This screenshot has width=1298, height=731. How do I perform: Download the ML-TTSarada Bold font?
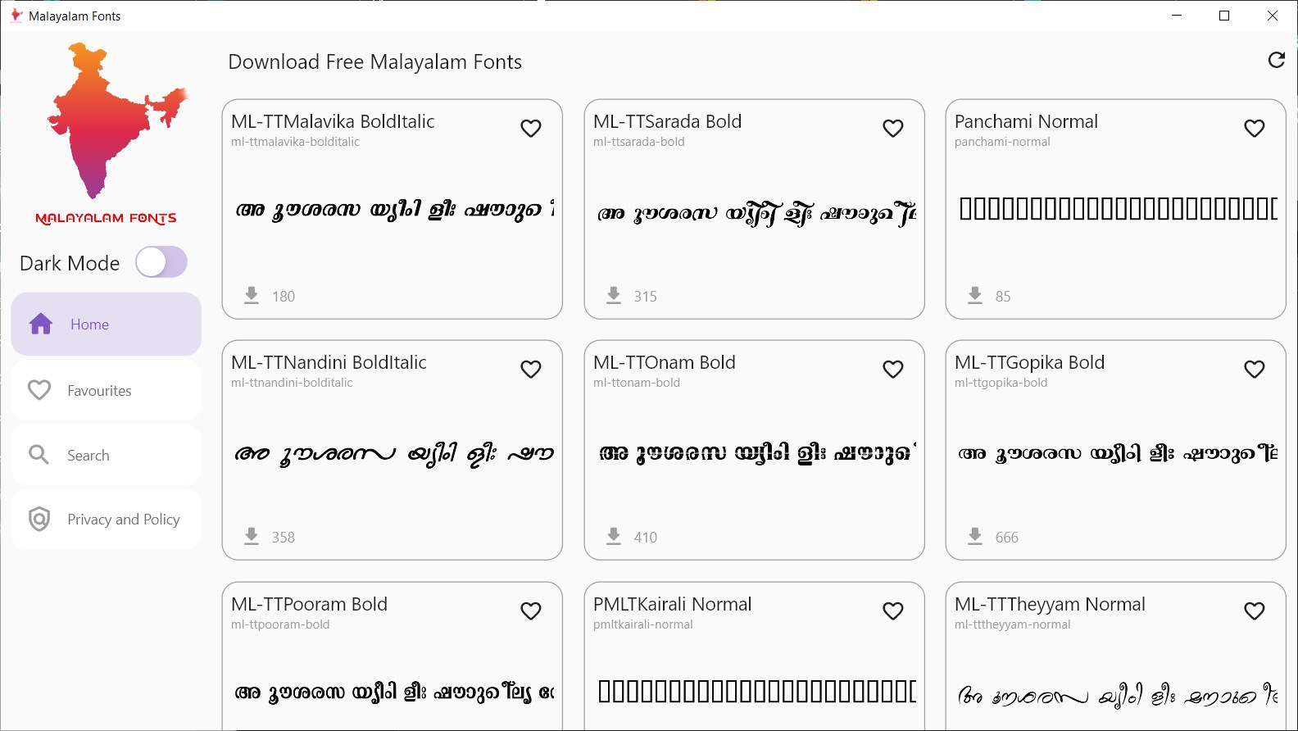[614, 295]
